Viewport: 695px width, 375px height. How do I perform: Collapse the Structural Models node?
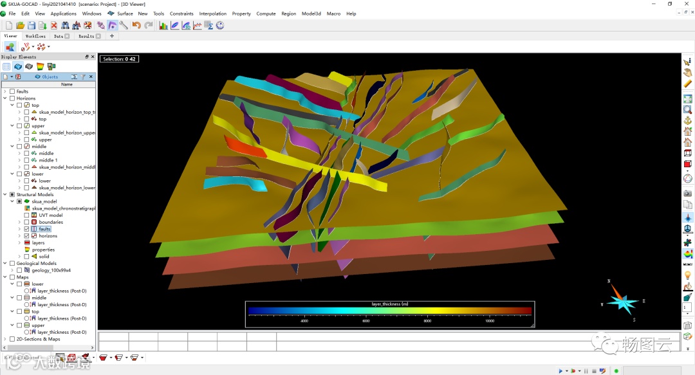coord(5,194)
